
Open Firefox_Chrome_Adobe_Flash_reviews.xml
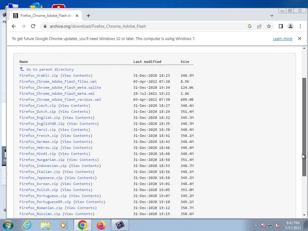(x=60, y=100)
